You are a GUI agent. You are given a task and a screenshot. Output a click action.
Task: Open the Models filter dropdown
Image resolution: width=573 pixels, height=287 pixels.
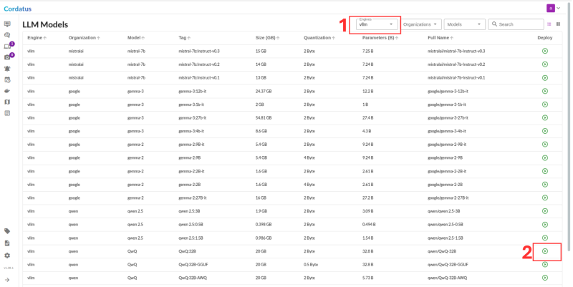tap(463, 24)
